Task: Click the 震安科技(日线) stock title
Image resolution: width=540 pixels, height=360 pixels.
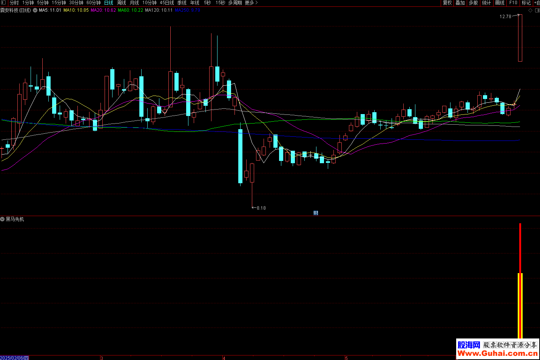Action: click(15, 10)
